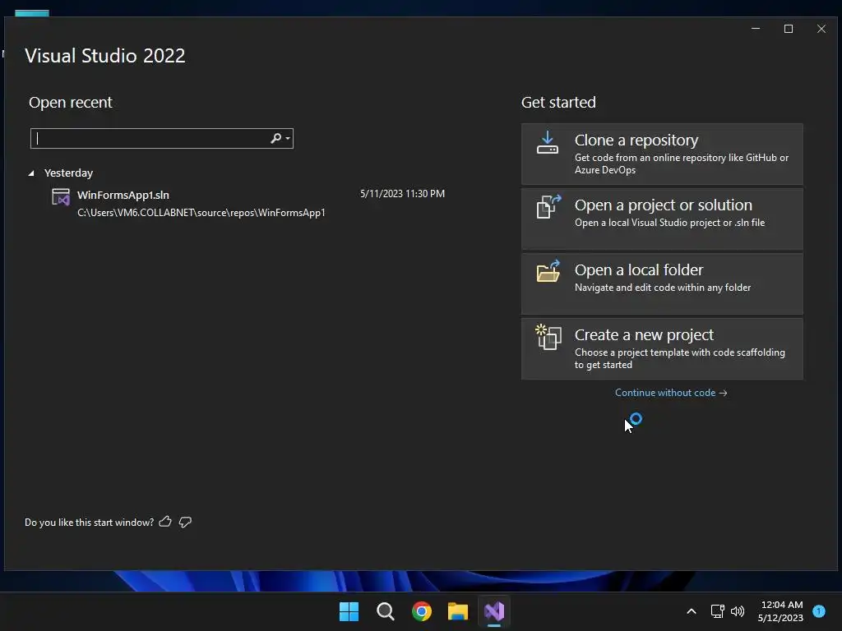Collapse the Yesterday group
Screen dimensions: 842x631
pyautogui.click(x=31, y=173)
